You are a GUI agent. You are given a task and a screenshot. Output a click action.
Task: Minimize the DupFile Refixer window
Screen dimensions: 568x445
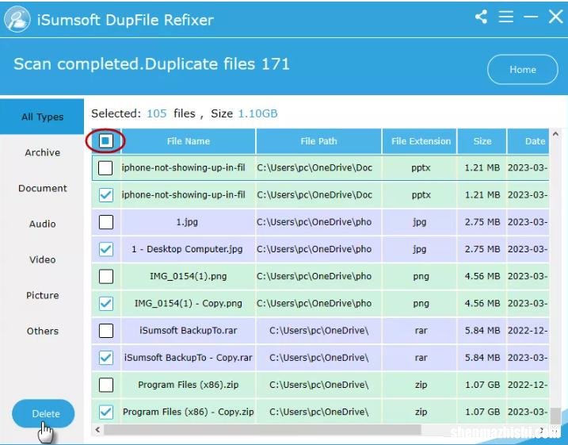coord(531,17)
